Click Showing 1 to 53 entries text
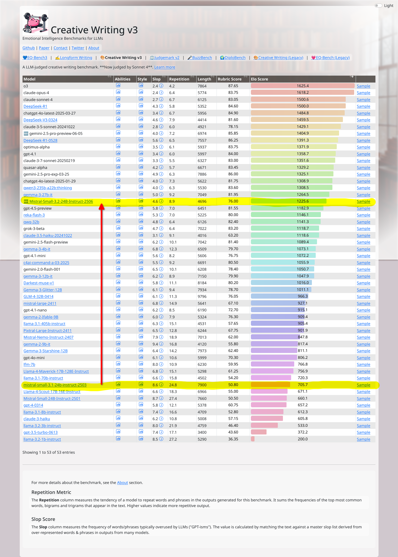 (49, 452)
